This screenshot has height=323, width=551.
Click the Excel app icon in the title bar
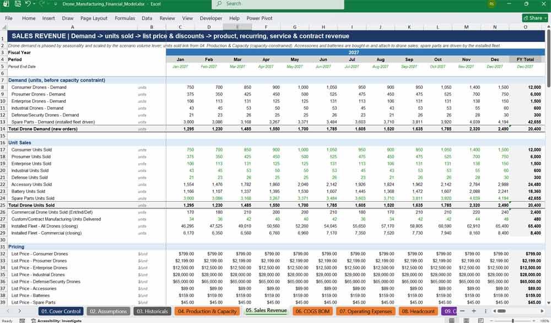(6, 4)
